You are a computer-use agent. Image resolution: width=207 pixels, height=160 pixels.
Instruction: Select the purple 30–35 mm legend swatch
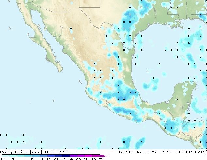point(73,156)
